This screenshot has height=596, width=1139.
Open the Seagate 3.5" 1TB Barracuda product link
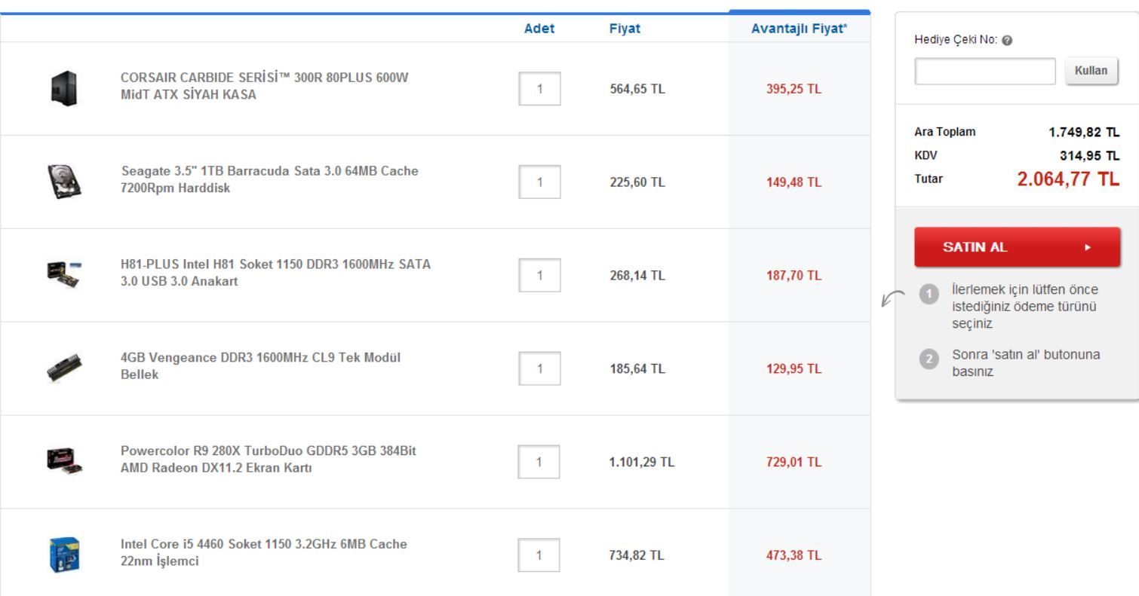tap(269, 179)
